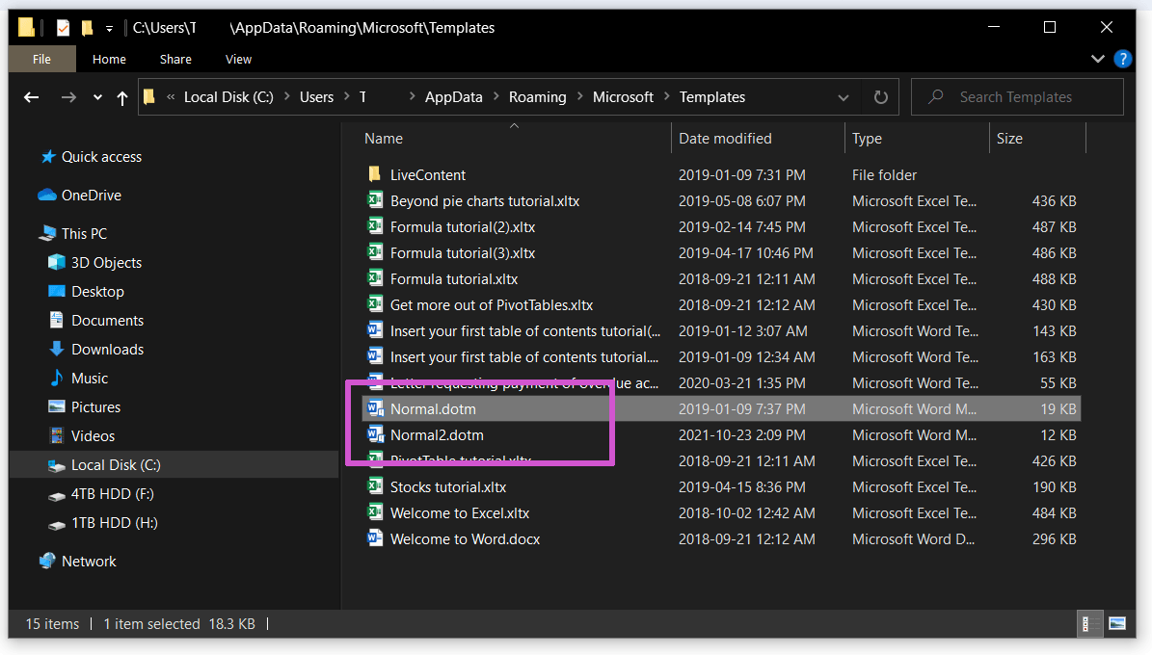1152x655 pixels.
Task: Click the Properties quick access toolbar icon
Action: (x=64, y=28)
